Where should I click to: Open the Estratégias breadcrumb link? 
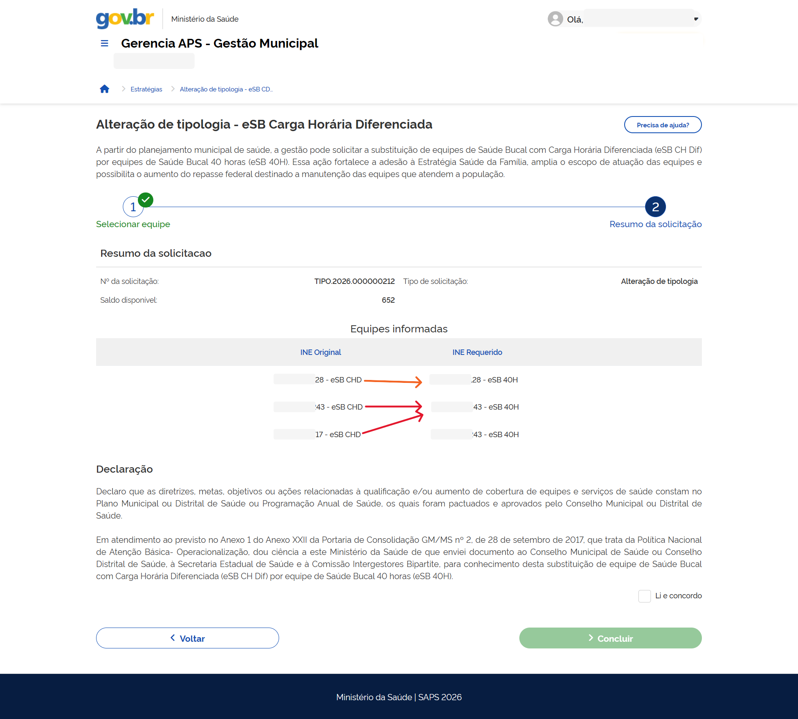(x=146, y=89)
